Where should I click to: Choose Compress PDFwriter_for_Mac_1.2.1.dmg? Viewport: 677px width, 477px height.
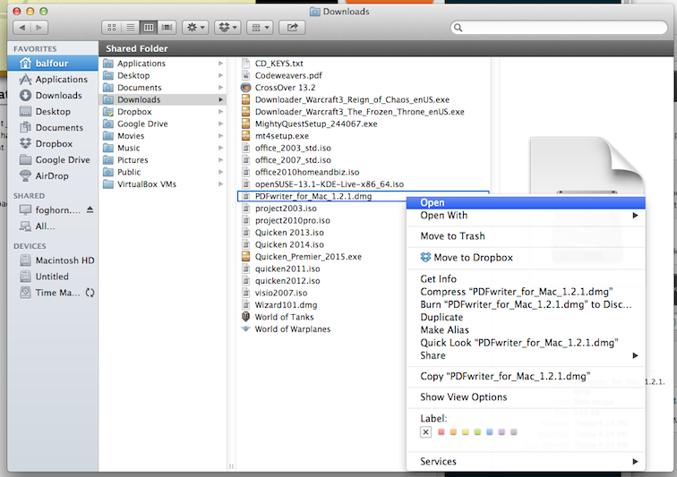coord(526,292)
